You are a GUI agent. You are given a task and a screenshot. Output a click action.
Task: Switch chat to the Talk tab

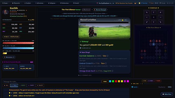click(x=14, y=85)
